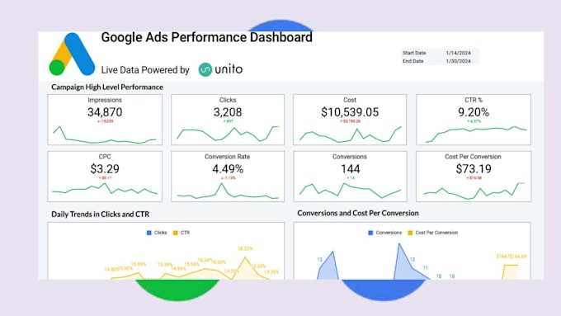Select the Start Date value 1/14/2024

pyautogui.click(x=458, y=53)
